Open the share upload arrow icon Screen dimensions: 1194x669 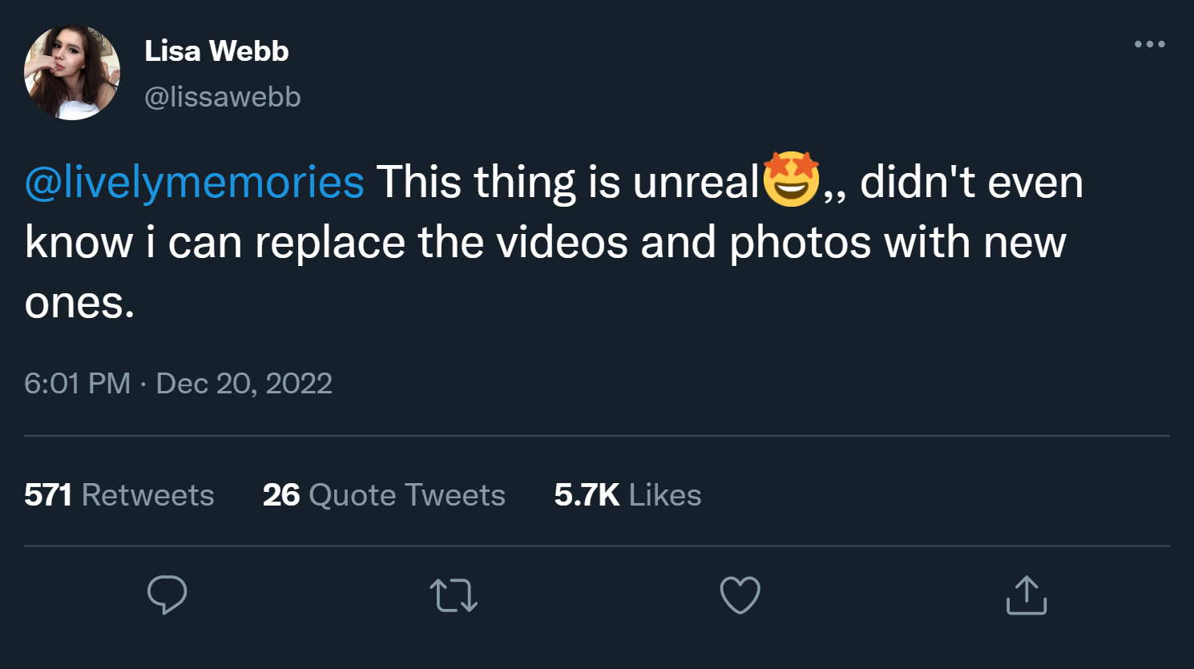tap(1026, 595)
